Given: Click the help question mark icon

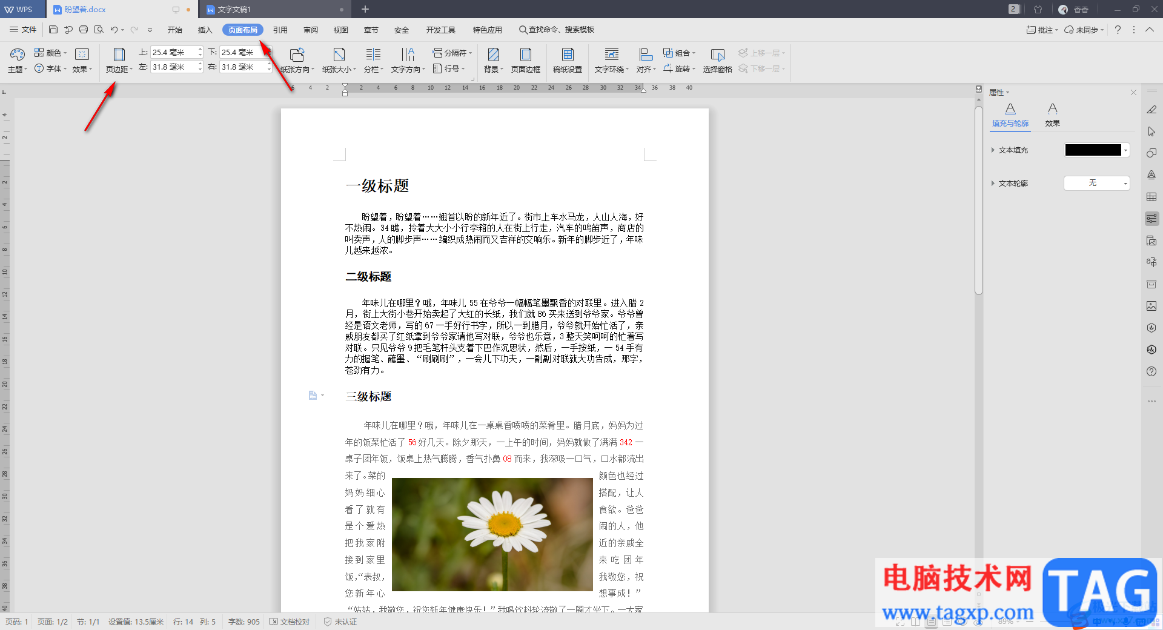Looking at the screenshot, I should 1118,30.
